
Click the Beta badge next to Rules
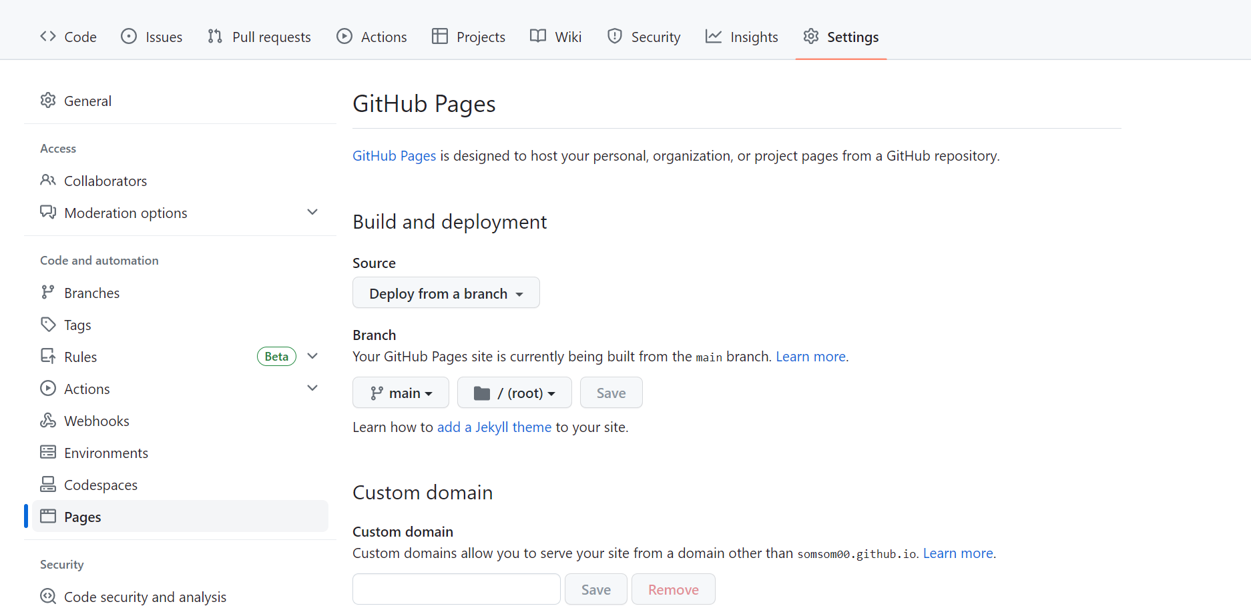[276, 356]
